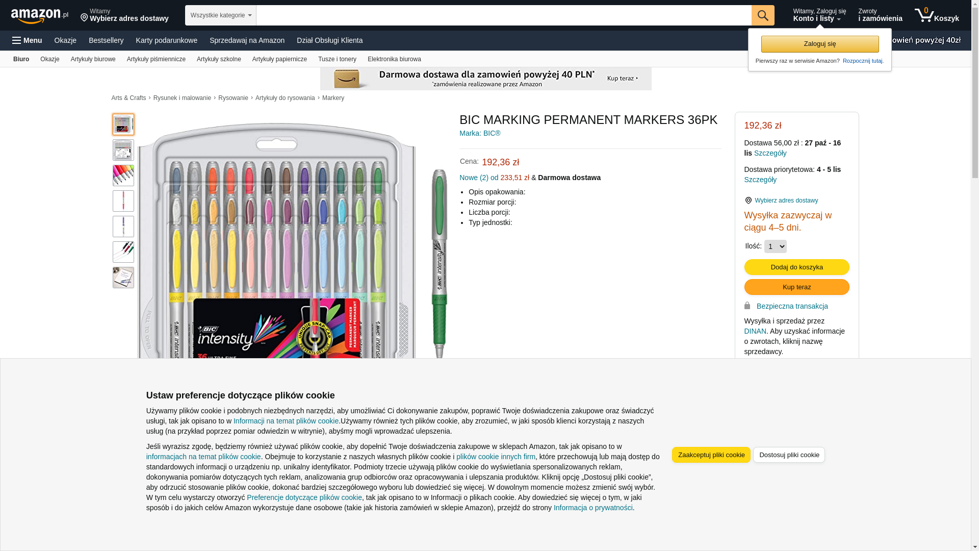Open the Bestsellery menu item
Viewport: 979px width, 551px height.
pyautogui.click(x=106, y=40)
